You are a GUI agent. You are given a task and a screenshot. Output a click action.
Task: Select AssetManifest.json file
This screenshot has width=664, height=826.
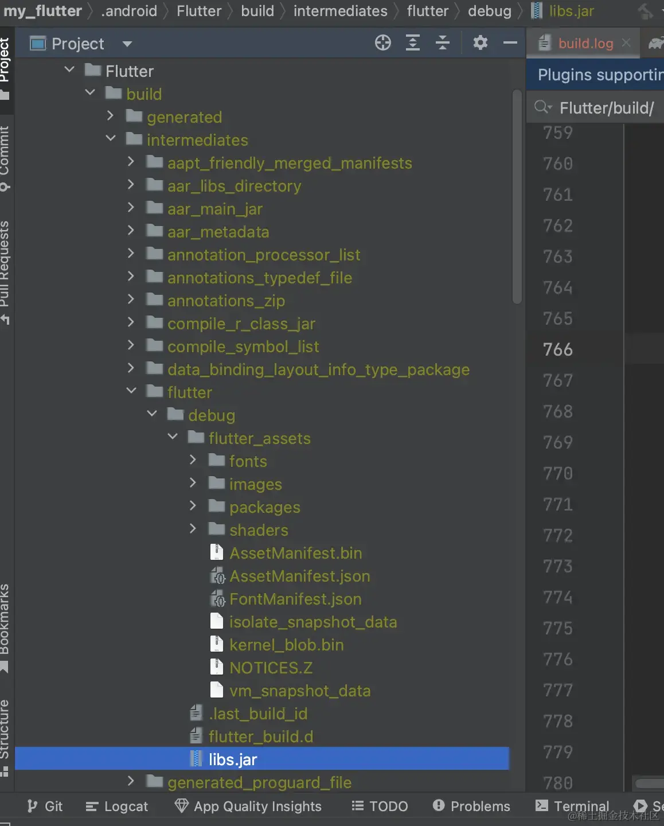[x=299, y=576]
